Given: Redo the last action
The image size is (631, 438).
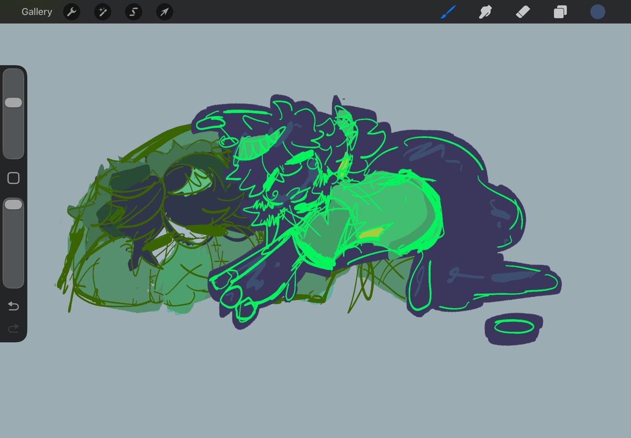Looking at the screenshot, I should click(14, 329).
